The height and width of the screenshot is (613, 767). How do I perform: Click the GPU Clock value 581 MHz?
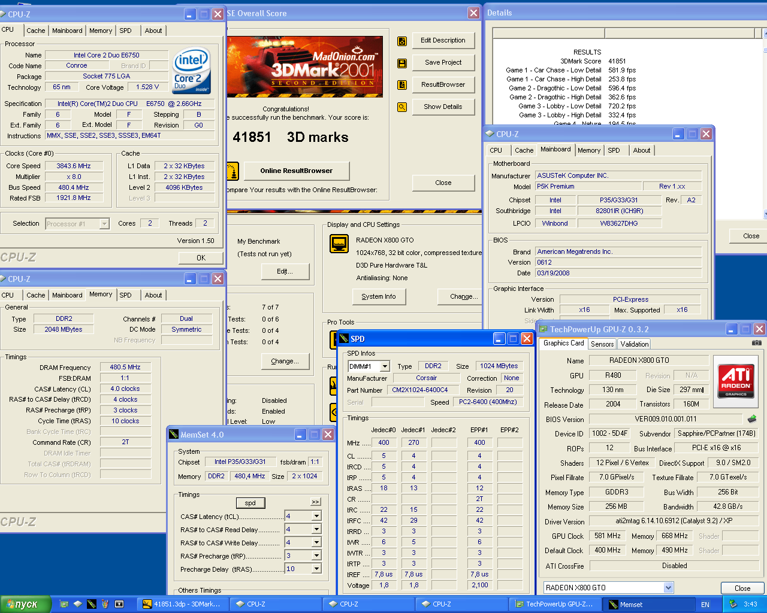608,536
